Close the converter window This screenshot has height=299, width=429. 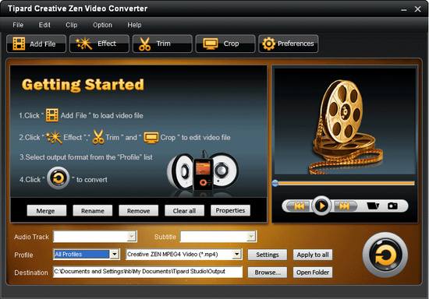tap(417, 9)
